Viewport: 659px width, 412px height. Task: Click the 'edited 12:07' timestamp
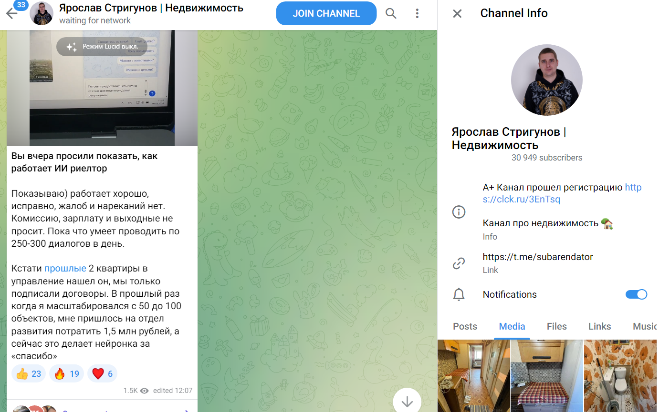173,391
